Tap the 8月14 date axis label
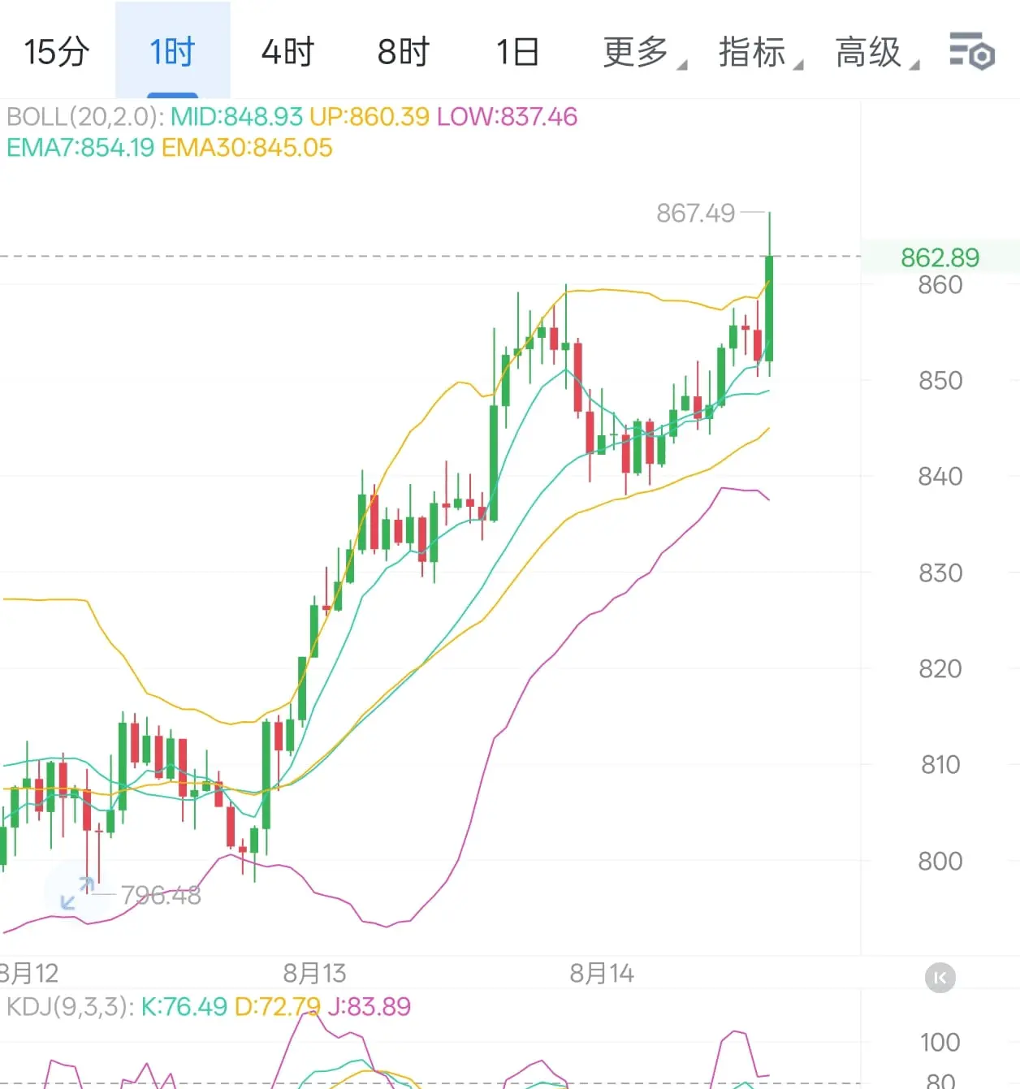Viewport: 1020px width, 1089px height. [602, 973]
